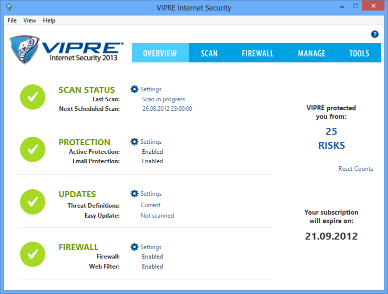Open the Firewall Settings link
The image size is (388, 294).
coord(151,247)
